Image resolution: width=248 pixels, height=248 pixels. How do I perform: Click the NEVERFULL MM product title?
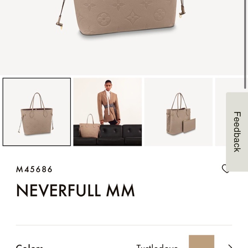coord(75,190)
